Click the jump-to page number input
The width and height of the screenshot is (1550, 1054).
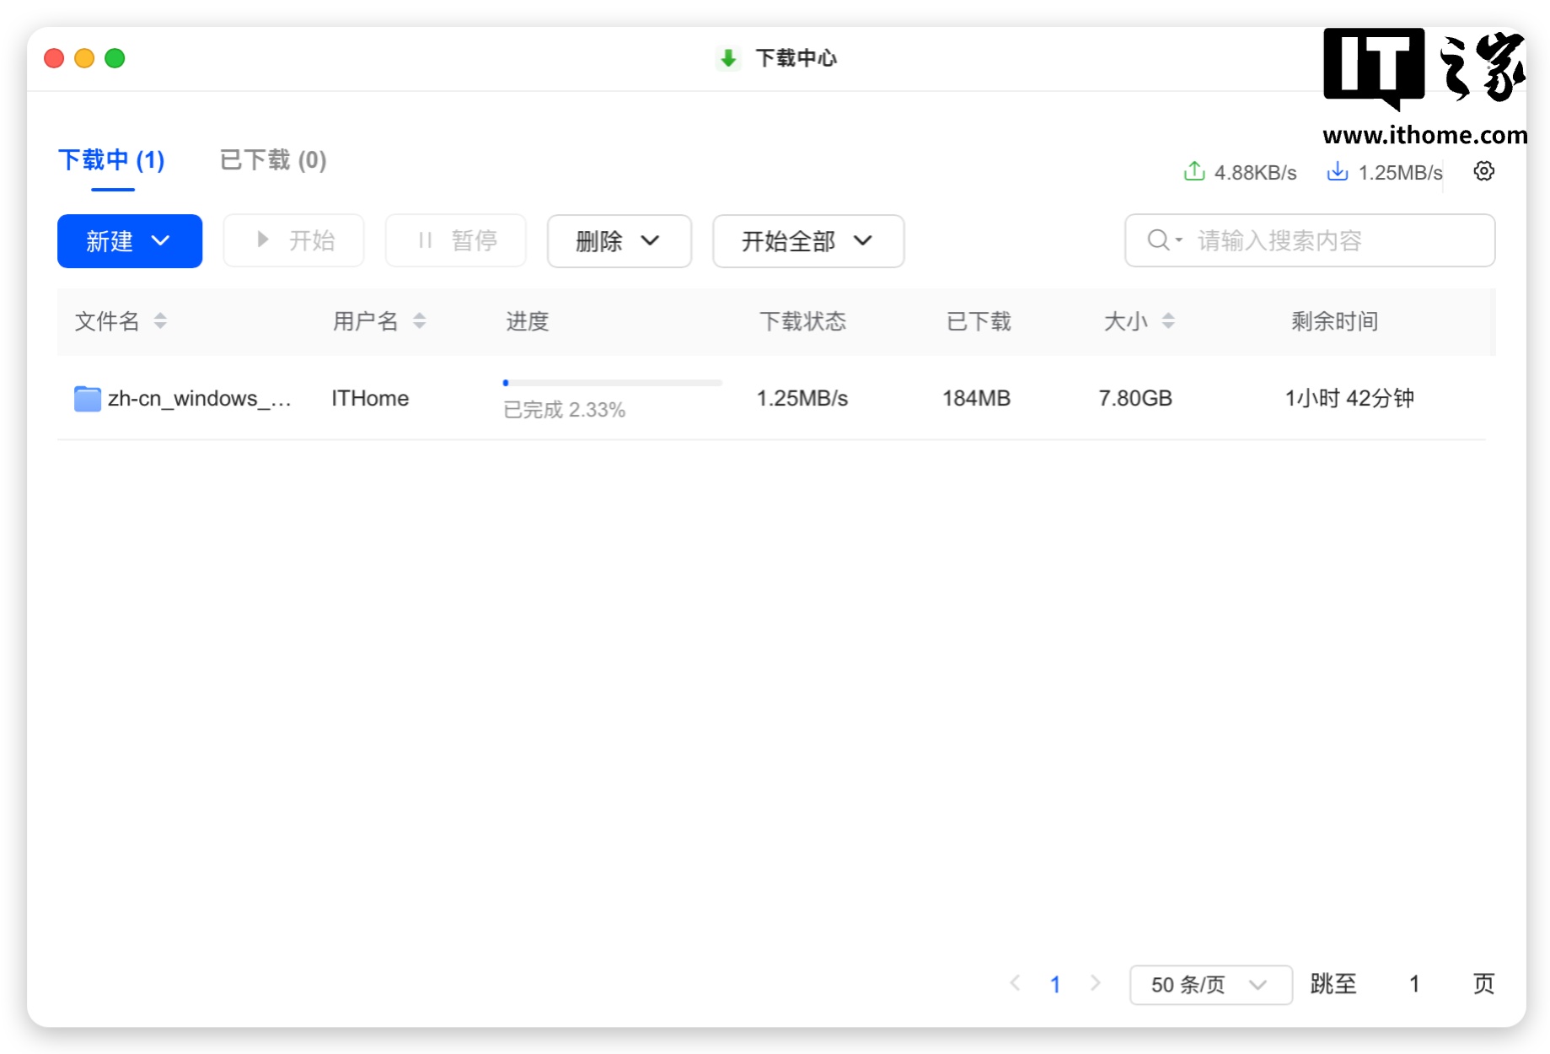1414,984
